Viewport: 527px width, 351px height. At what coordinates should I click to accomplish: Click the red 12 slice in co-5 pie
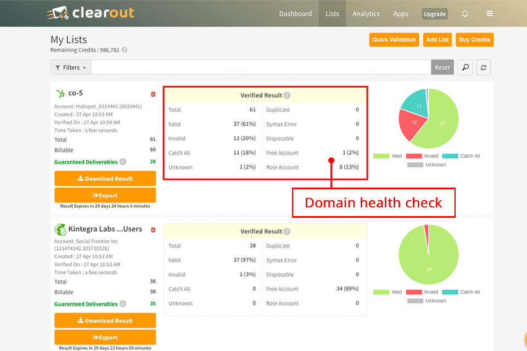(413, 123)
